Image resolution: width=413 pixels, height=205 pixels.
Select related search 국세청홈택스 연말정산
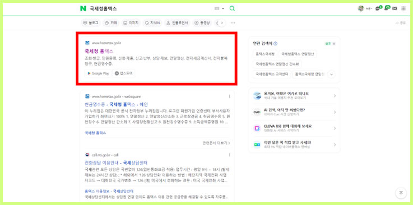tap(298, 54)
